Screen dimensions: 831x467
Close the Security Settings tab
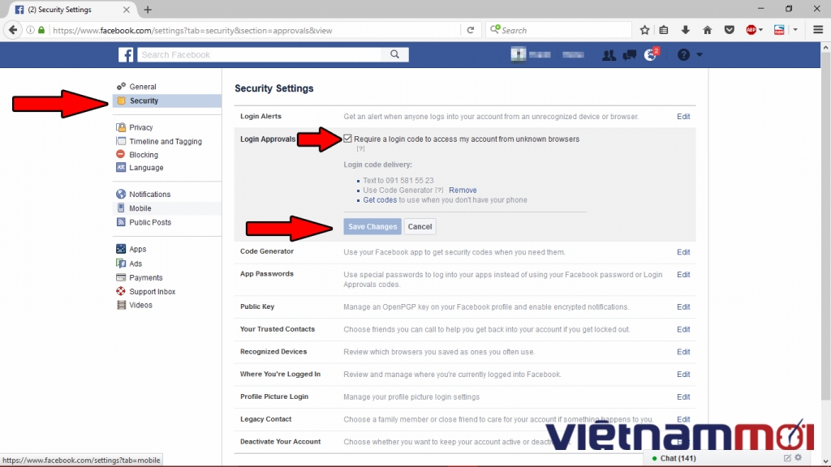click(x=126, y=10)
